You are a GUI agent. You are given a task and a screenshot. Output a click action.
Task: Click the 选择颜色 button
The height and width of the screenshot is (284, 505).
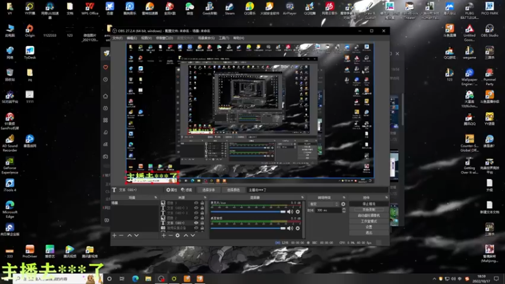coord(233,190)
